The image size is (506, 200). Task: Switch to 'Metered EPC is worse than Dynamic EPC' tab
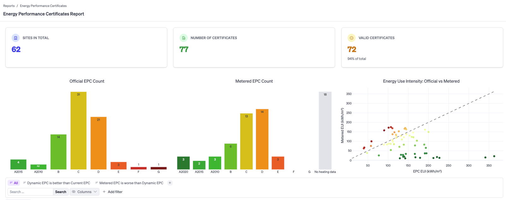click(x=131, y=183)
